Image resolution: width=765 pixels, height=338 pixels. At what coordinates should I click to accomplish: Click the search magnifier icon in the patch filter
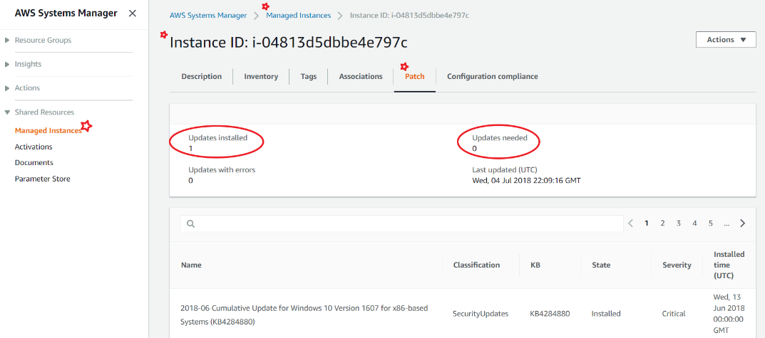[x=191, y=223]
